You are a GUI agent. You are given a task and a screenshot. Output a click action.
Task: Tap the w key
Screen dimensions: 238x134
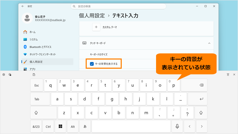coord(64,85)
